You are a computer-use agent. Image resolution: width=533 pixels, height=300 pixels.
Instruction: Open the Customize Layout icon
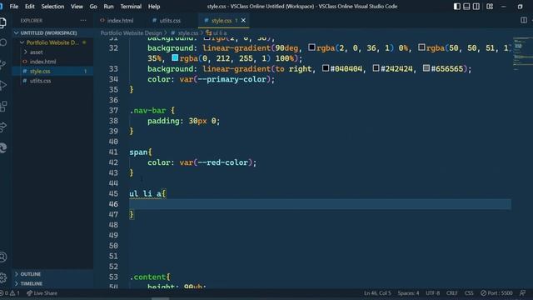(490, 7)
